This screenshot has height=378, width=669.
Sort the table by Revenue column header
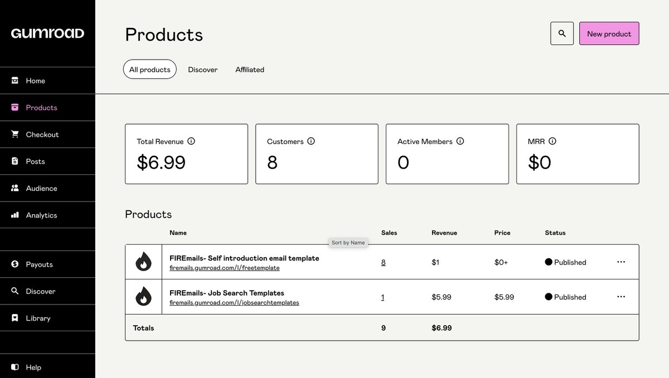[444, 233]
